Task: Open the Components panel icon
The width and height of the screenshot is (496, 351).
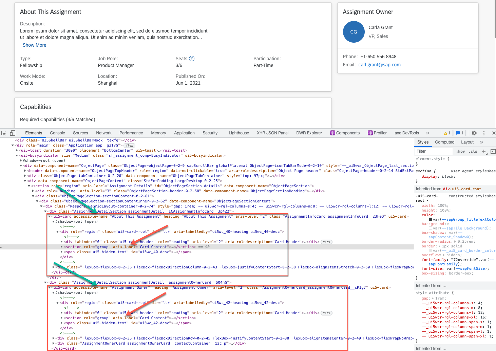Action: (332, 133)
